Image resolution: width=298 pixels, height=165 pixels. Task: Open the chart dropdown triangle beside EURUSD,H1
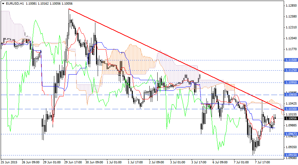tap(3, 4)
